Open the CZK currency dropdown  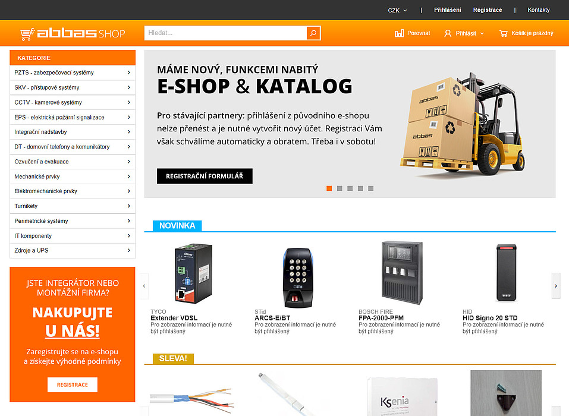[x=397, y=10]
